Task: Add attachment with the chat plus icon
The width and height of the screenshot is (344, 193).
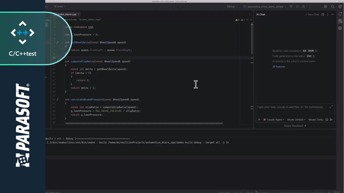Action: (x=259, y=120)
